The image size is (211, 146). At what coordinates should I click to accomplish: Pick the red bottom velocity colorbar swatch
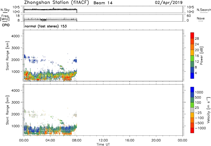[192, 130]
